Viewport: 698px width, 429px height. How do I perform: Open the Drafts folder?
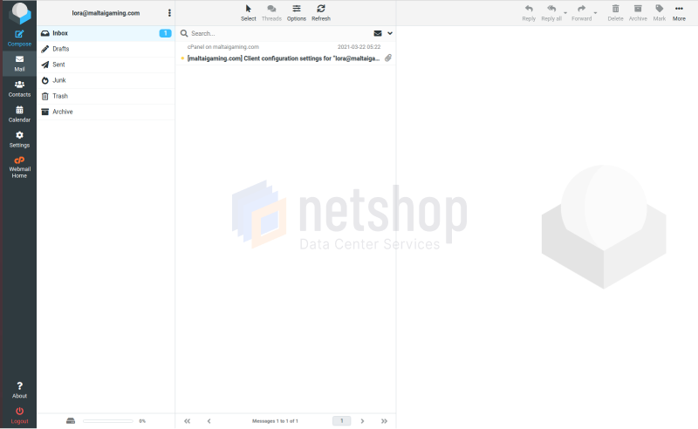(x=106, y=49)
